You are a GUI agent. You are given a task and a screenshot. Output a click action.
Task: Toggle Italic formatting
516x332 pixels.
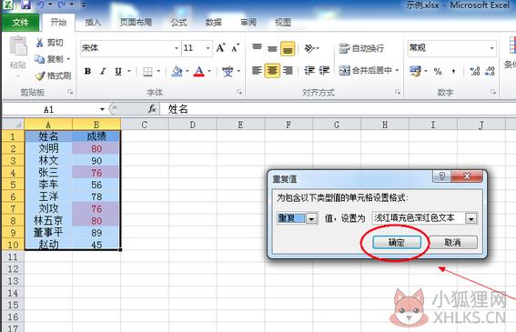point(103,71)
